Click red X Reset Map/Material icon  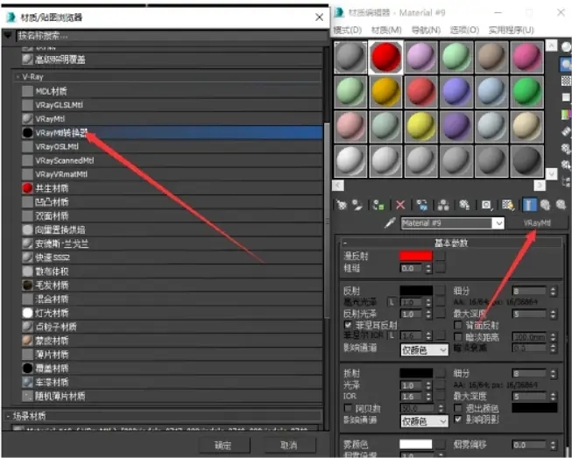point(400,205)
